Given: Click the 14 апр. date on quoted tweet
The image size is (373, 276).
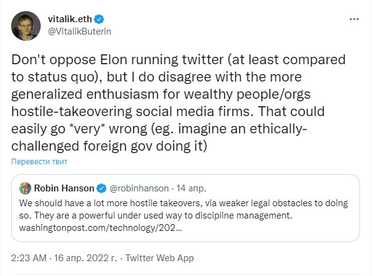Looking at the screenshot, I should [191, 188].
